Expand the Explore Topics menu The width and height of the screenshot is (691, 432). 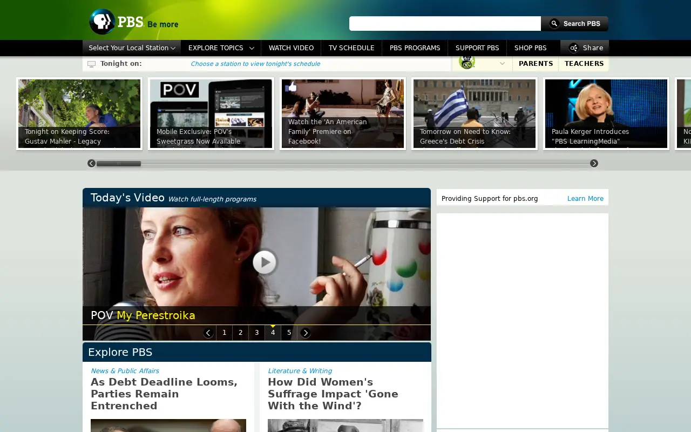tap(221, 48)
